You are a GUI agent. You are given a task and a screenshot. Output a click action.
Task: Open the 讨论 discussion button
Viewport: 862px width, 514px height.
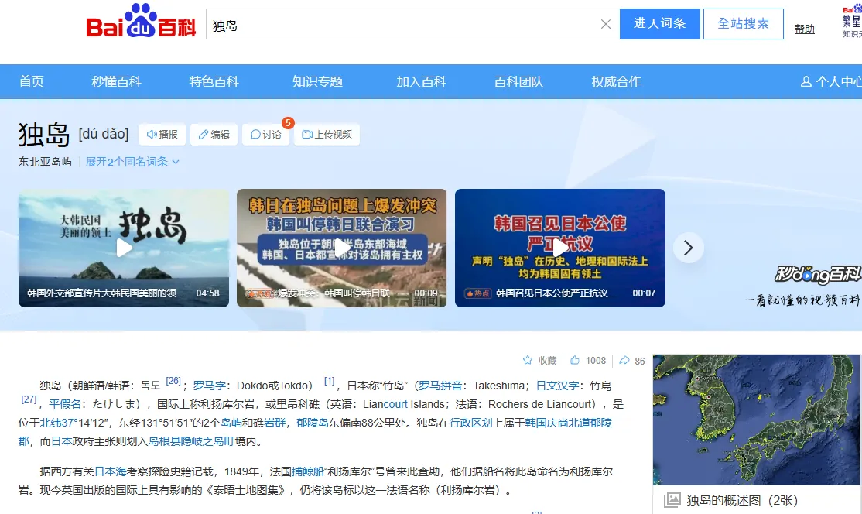pyautogui.click(x=265, y=135)
